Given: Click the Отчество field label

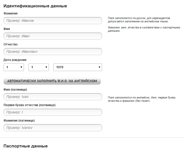Looking at the screenshot, I should click(x=10, y=44).
